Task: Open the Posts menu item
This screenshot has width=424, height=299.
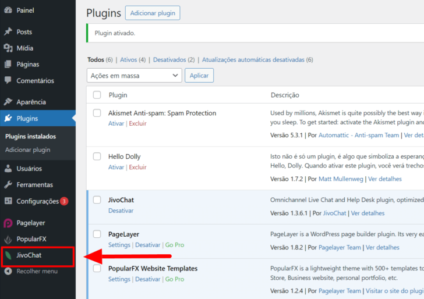Action: [38, 32]
